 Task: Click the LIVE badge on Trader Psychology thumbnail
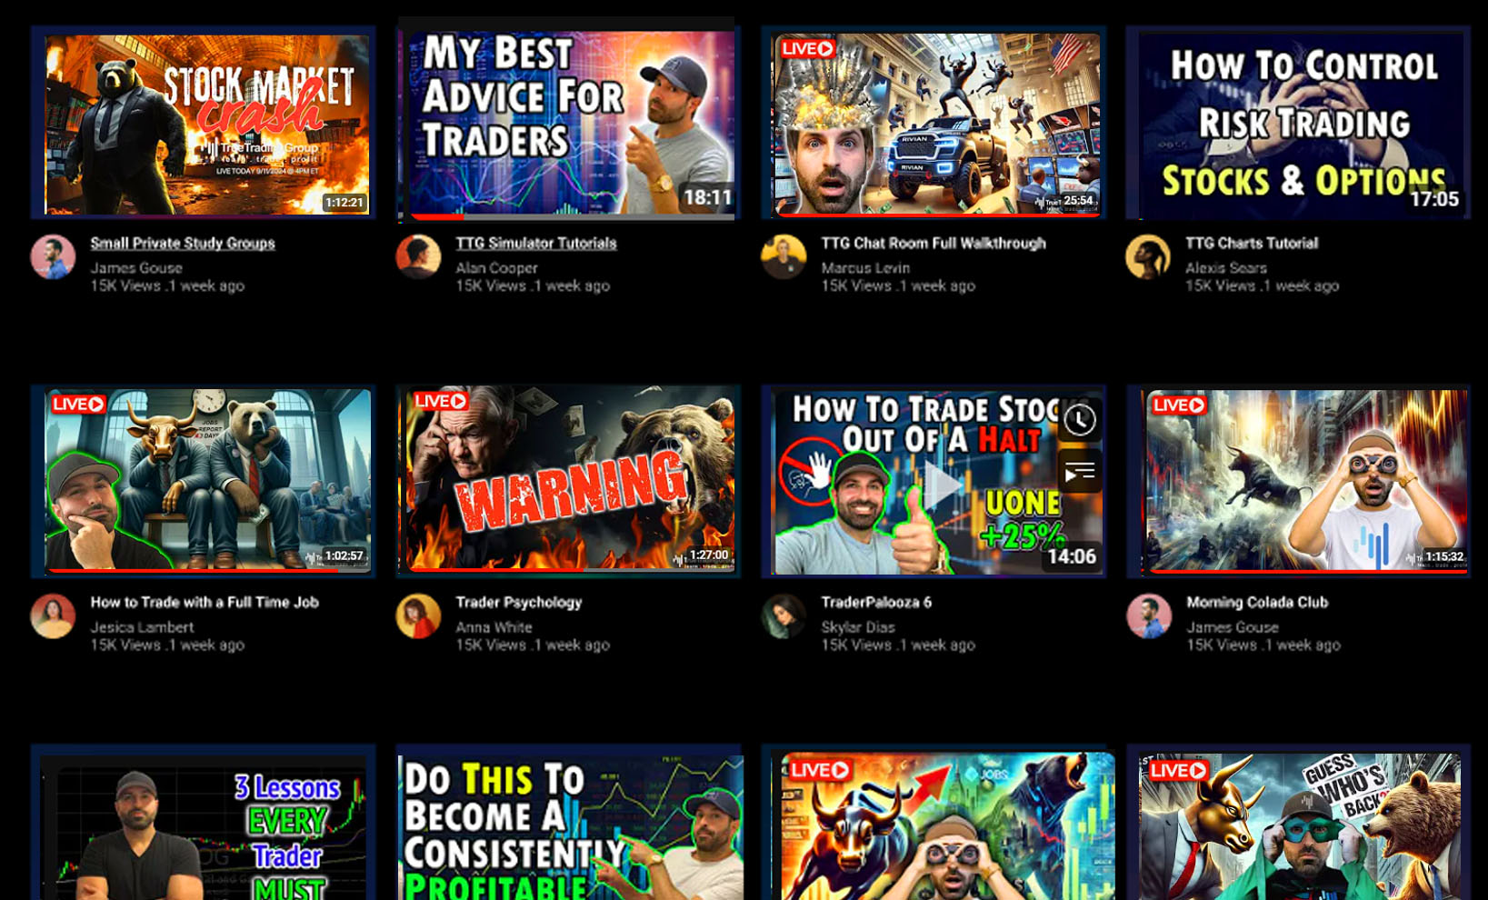coord(442,400)
